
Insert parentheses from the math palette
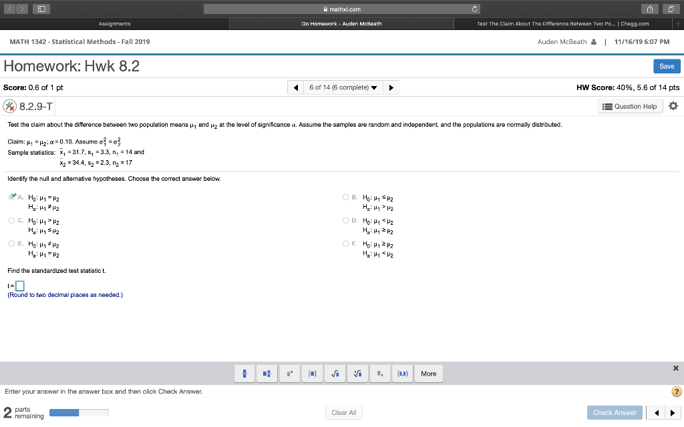pos(403,374)
